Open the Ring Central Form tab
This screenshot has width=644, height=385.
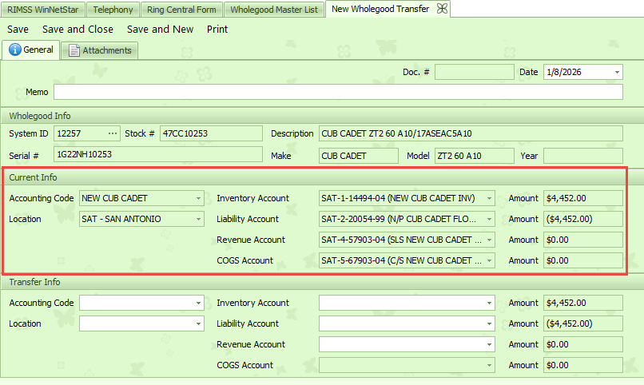pos(181,10)
